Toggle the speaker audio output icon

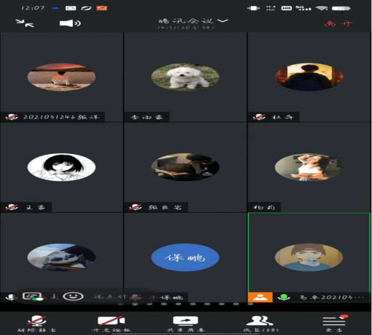click(70, 23)
